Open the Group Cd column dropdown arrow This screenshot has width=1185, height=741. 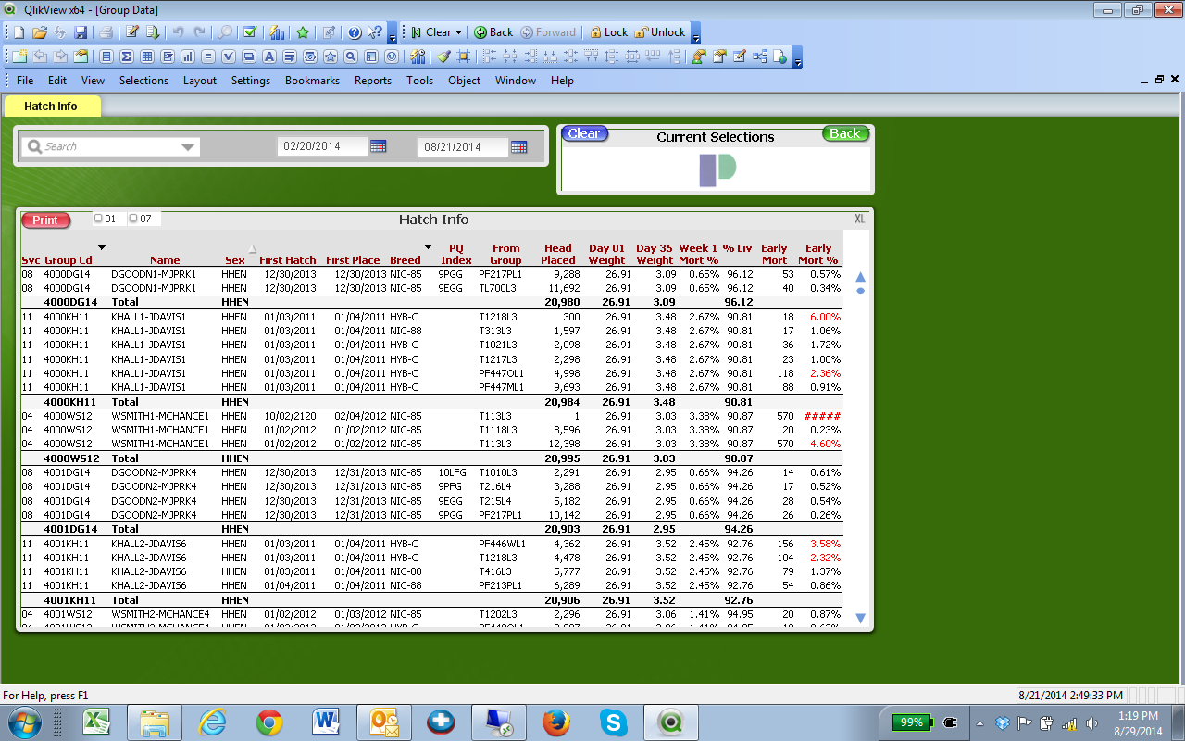pos(102,247)
